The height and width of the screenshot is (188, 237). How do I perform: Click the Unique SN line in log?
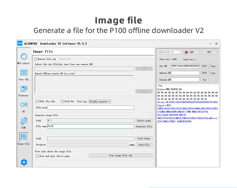[187, 102]
